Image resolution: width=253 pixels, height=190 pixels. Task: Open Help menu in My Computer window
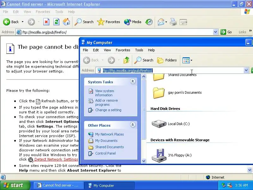coord(151,50)
